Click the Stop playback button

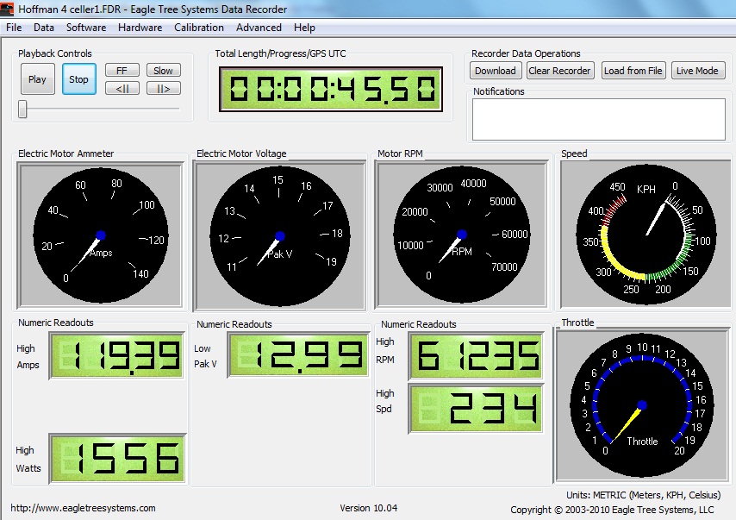(79, 79)
